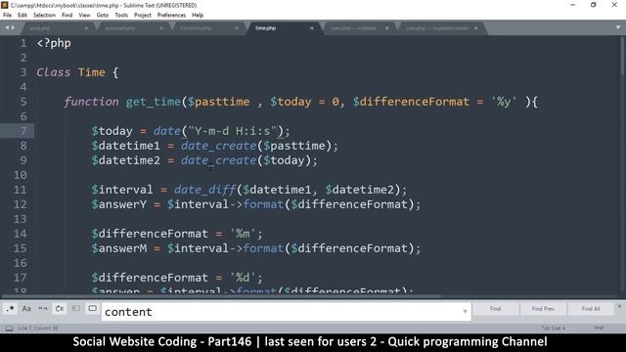626x352 pixels.
Task: Click the 'Time' class name
Action: [x=91, y=72]
